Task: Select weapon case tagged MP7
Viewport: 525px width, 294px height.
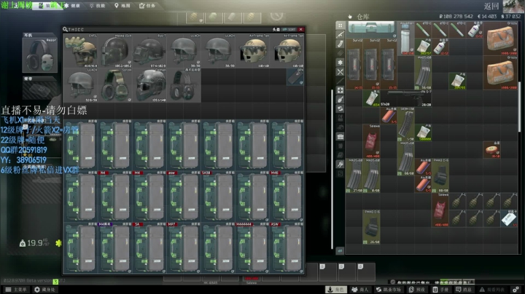Action: [184, 247]
